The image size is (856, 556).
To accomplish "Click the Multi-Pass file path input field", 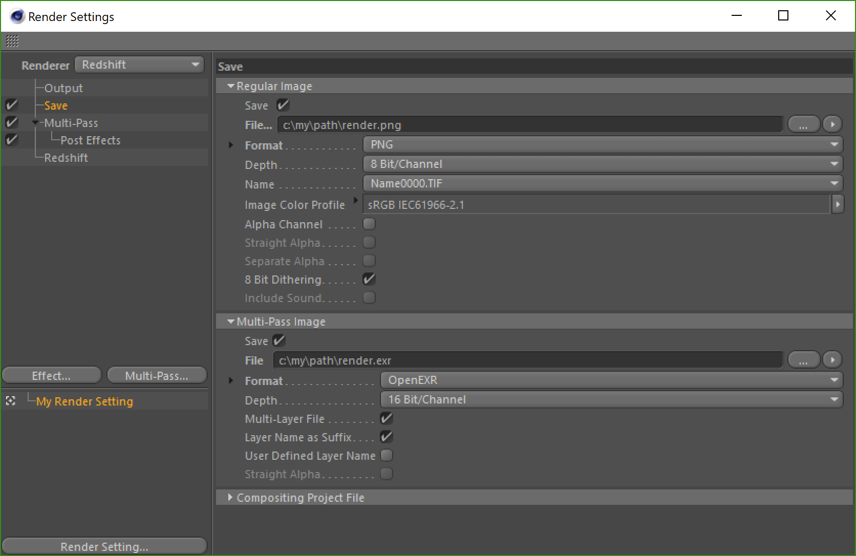I will pyautogui.click(x=528, y=360).
